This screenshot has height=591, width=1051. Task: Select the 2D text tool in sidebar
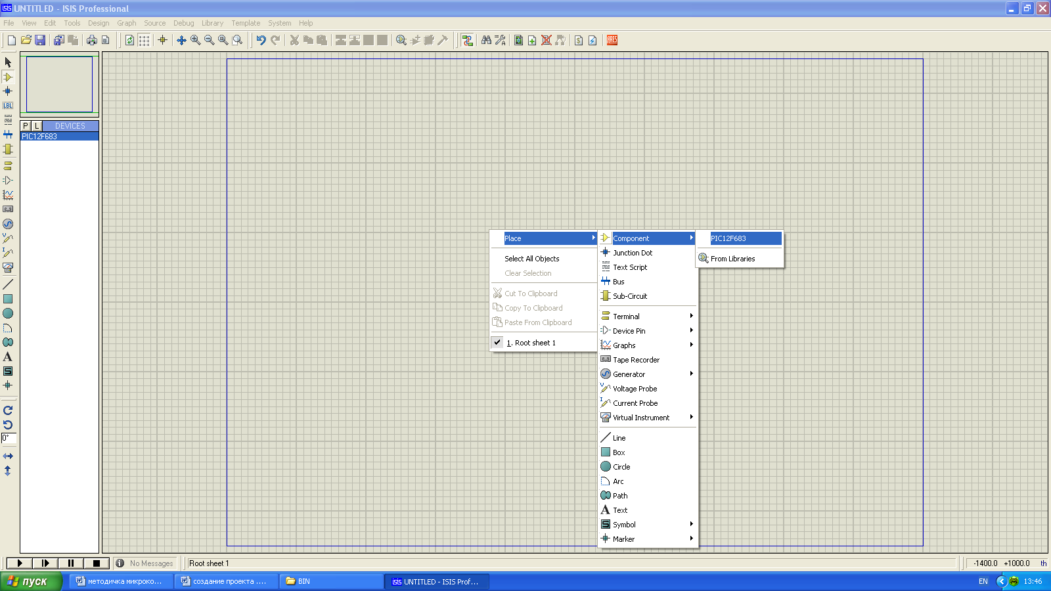point(8,357)
